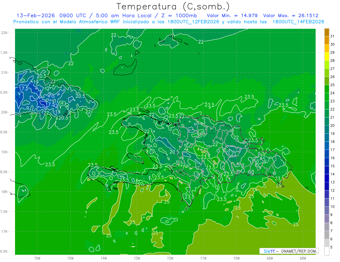Click the '76W' longitude axis label
340x262 pixels.
point(37,258)
